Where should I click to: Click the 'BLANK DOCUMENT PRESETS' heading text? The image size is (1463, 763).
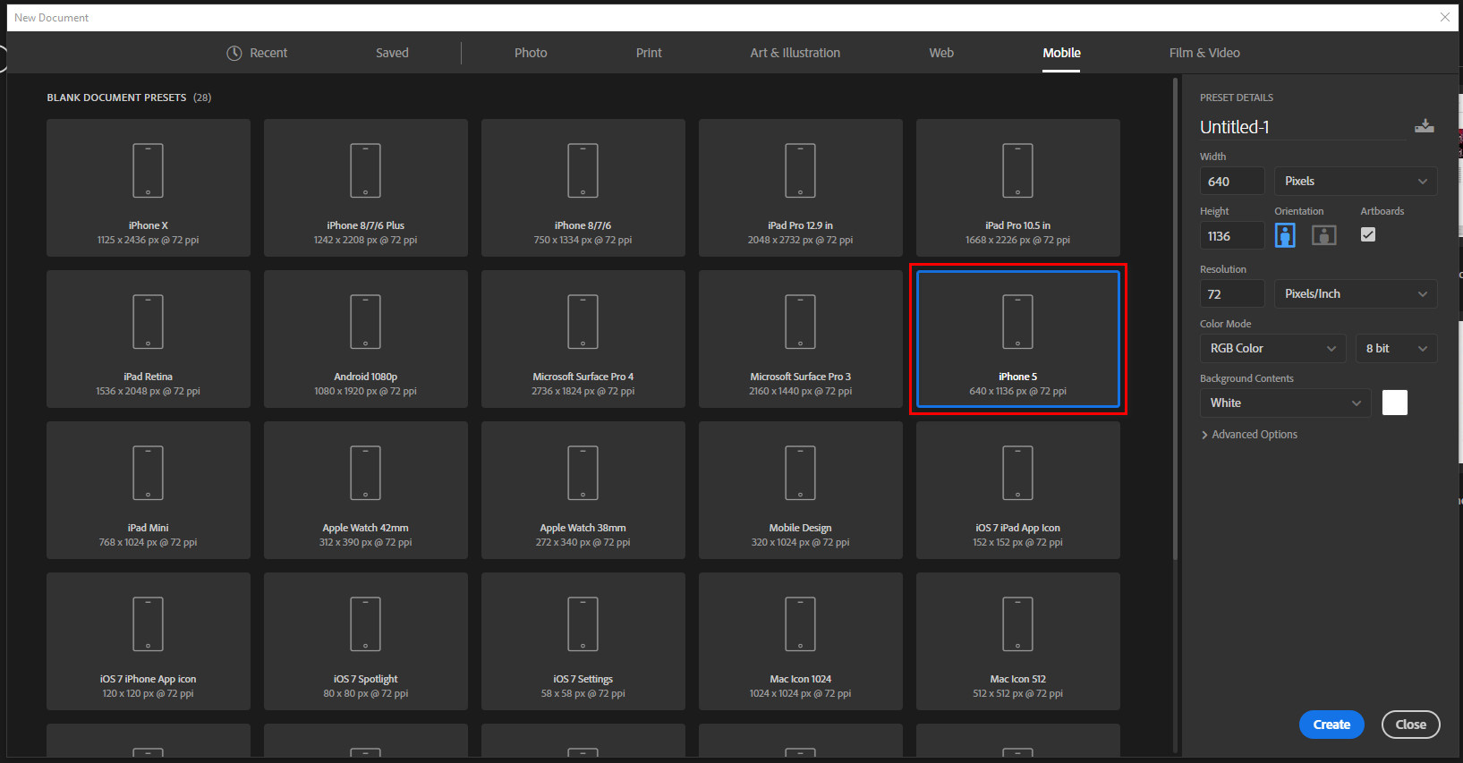pyautogui.click(x=116, y=97)
